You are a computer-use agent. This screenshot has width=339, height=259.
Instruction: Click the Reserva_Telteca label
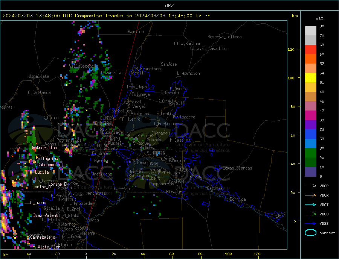coord(224,37)
